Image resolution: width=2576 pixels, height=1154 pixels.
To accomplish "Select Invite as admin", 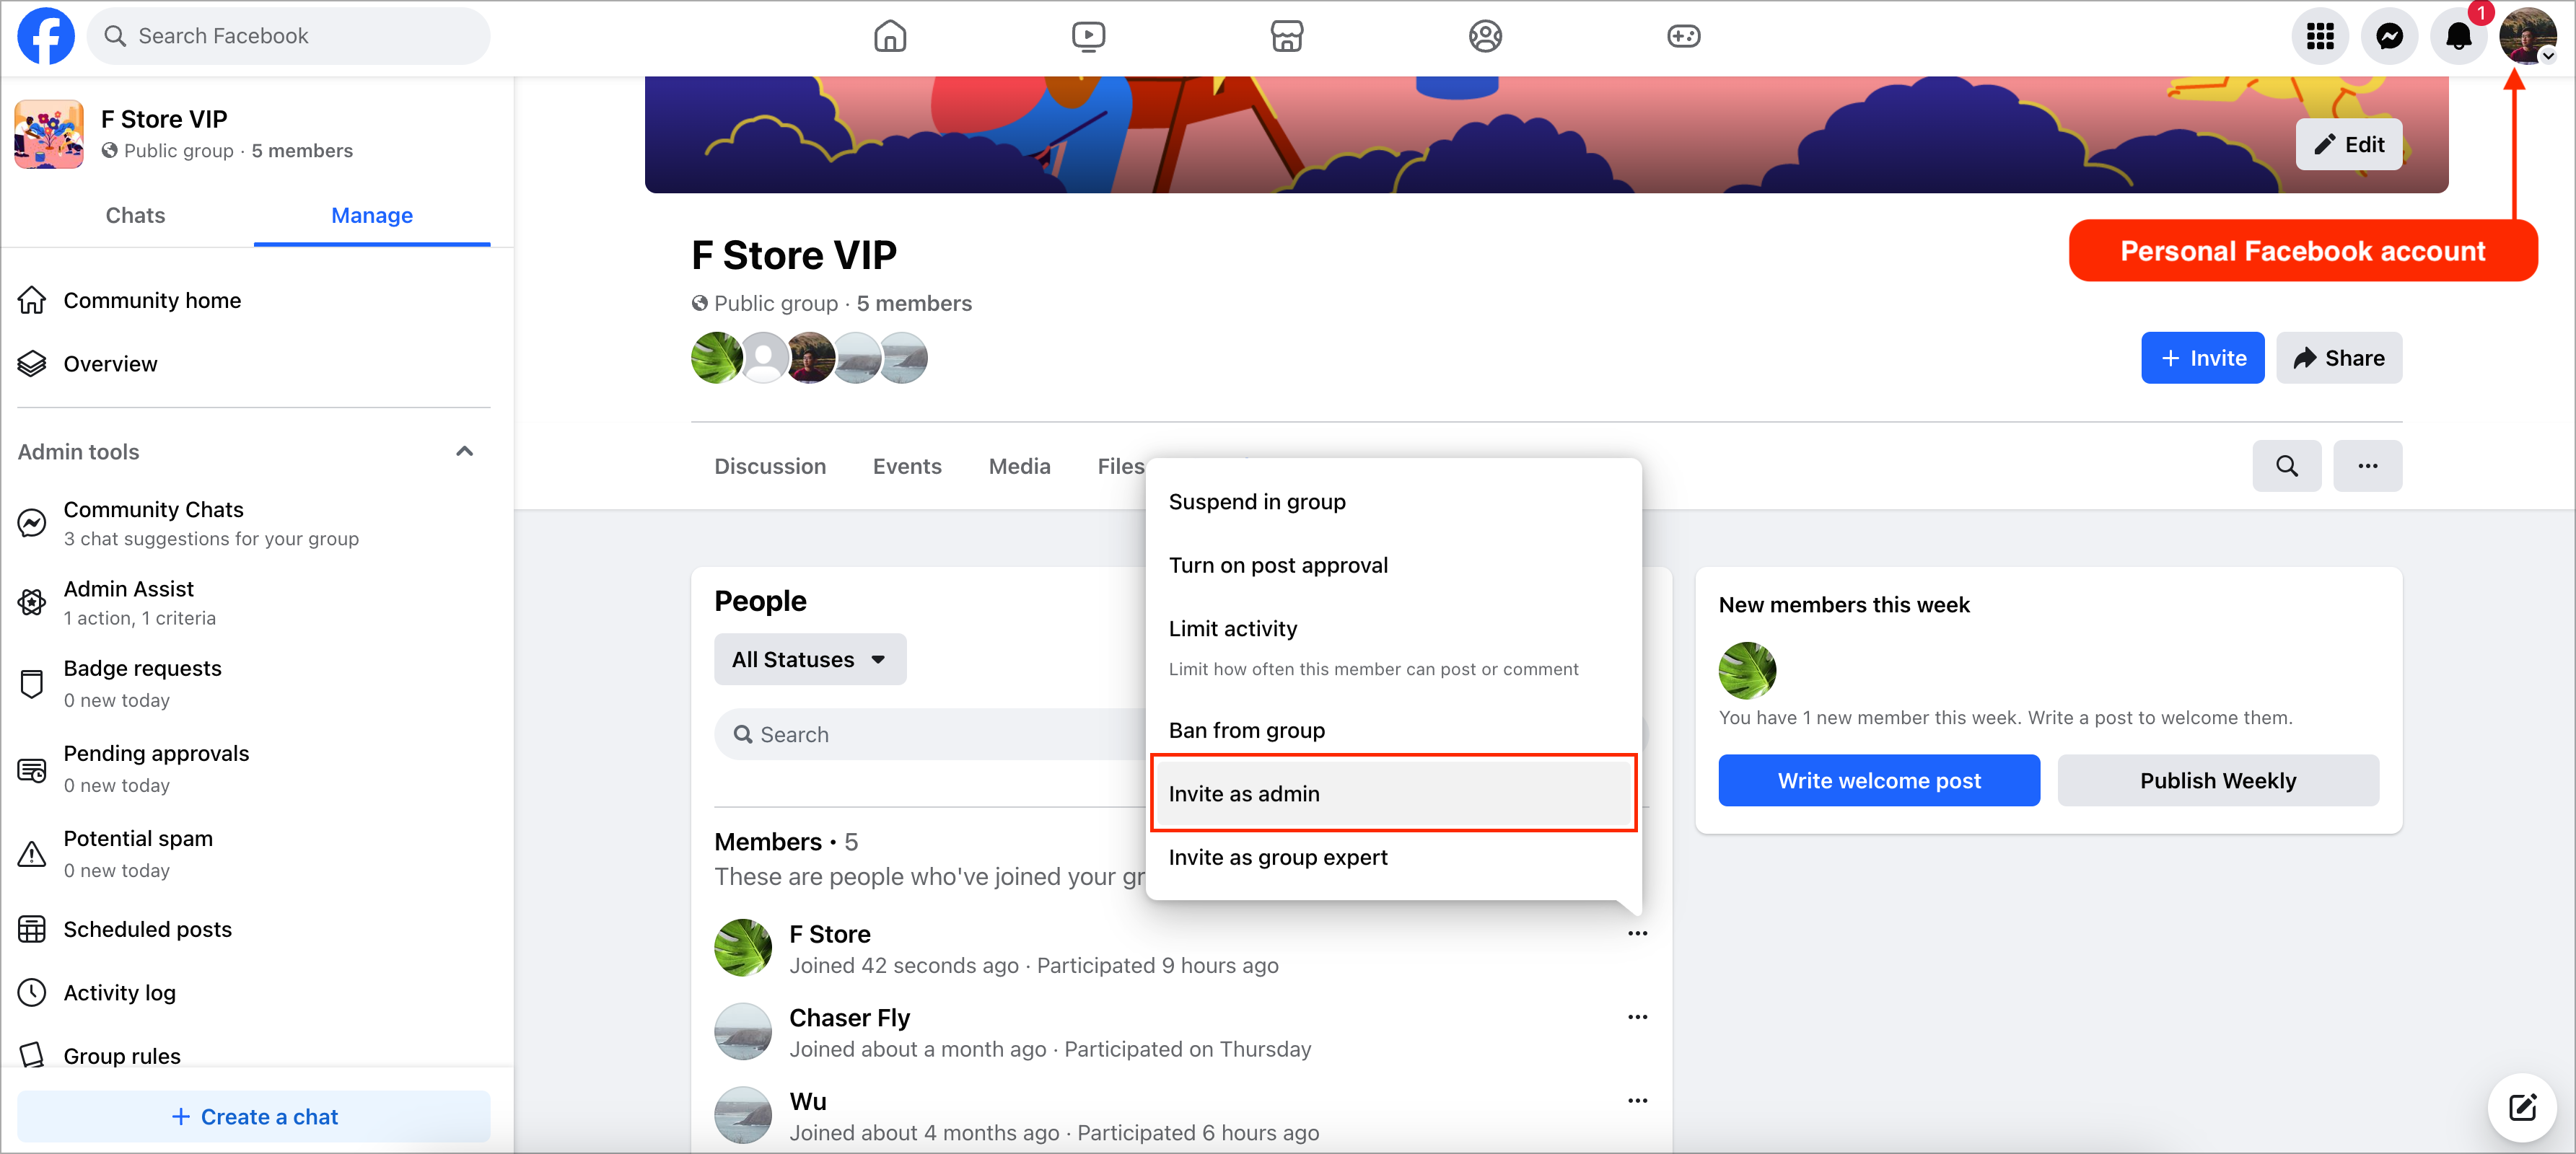I will pyautogui.click(x=1393, y=793).
